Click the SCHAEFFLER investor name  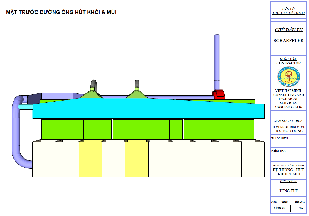coord(289,41)
